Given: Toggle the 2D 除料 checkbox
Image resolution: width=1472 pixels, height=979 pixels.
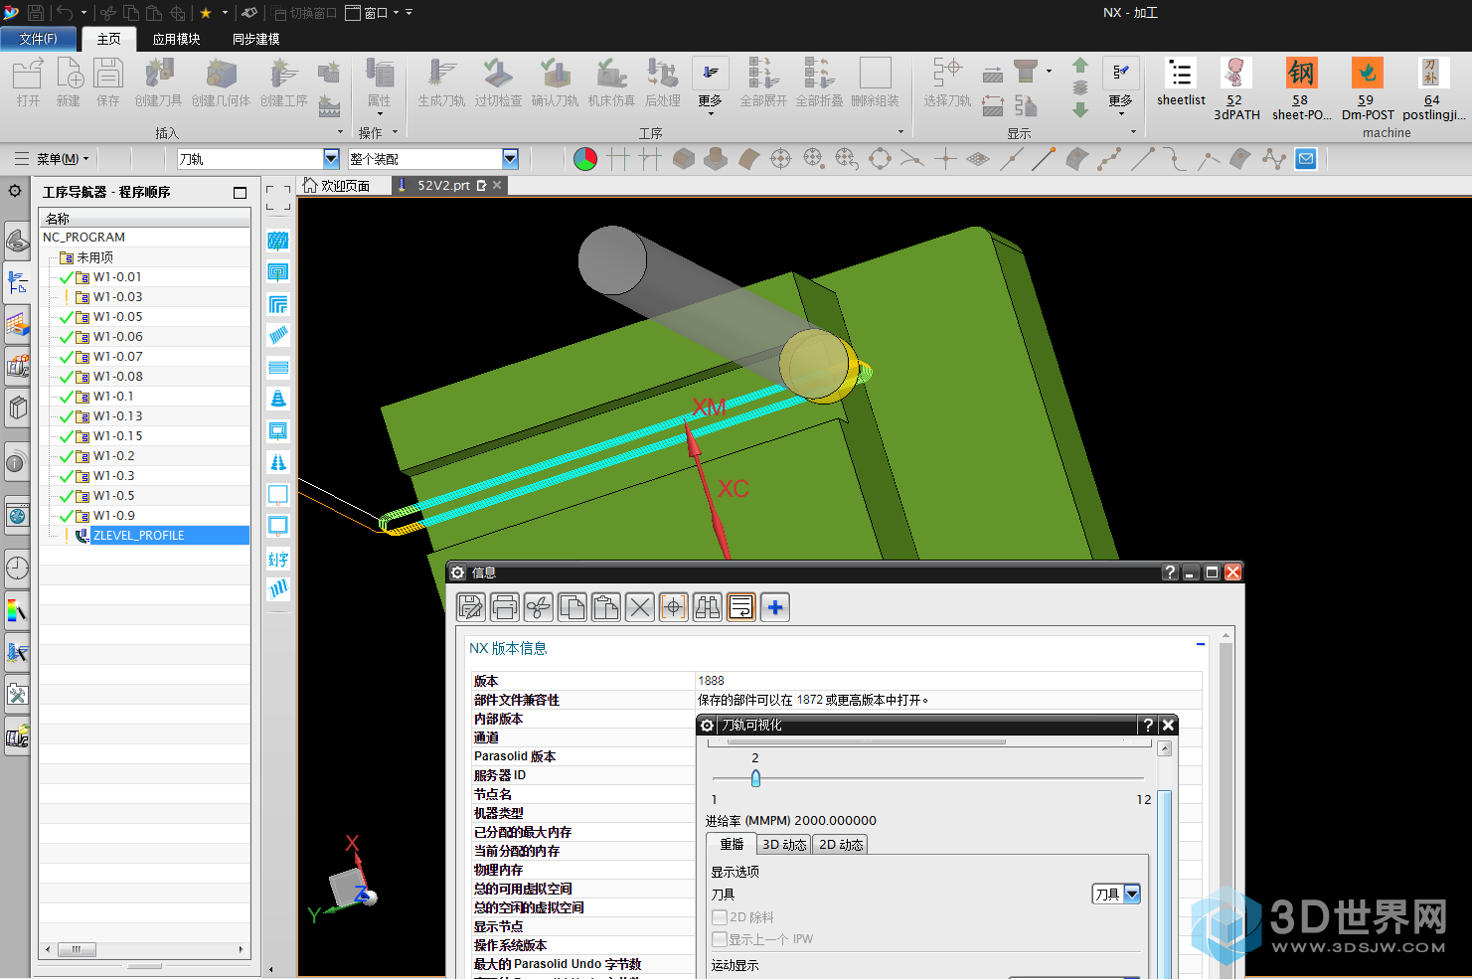Looking at the screenshot, I should coord(720,917).
